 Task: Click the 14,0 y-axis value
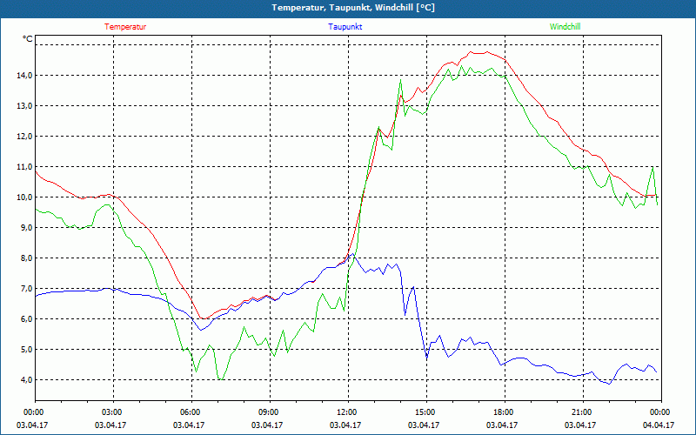25,76
